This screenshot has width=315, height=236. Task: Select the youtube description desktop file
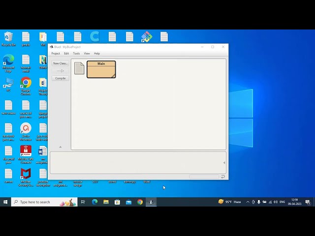tap(43, 178)
